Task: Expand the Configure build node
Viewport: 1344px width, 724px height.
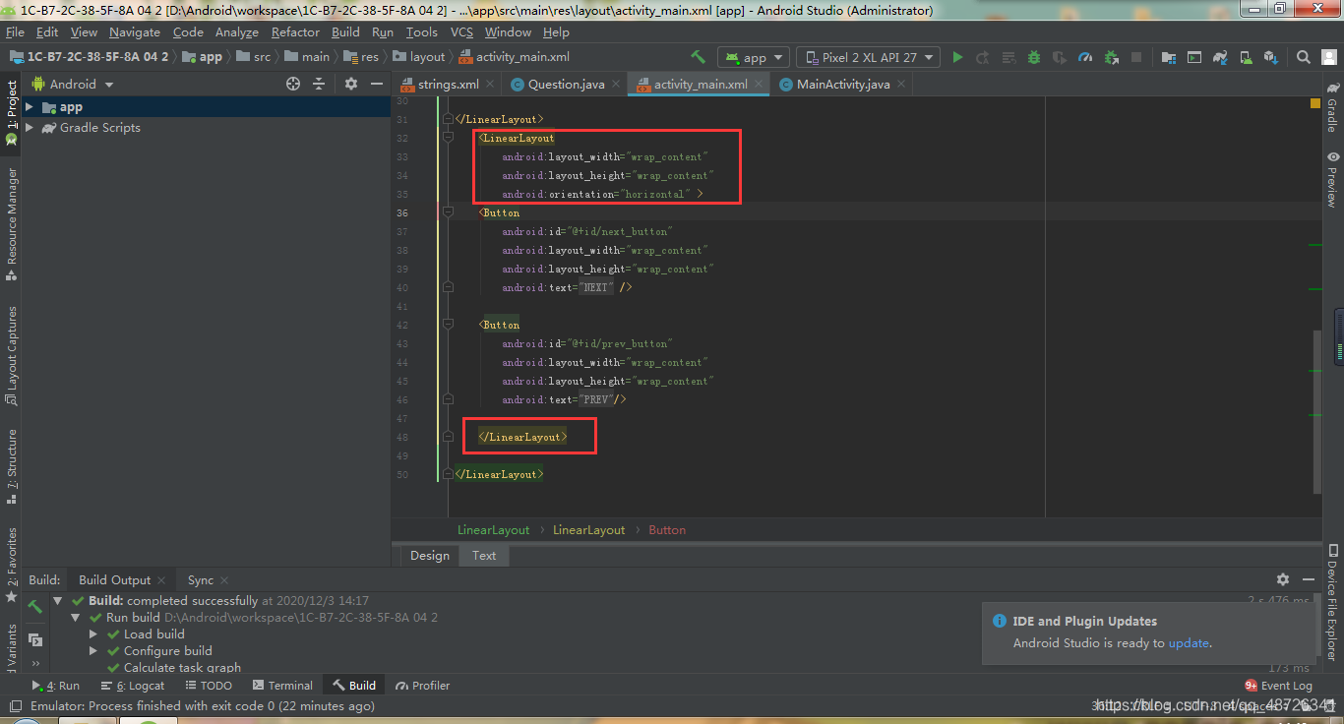Action: [x=93, y=650]
